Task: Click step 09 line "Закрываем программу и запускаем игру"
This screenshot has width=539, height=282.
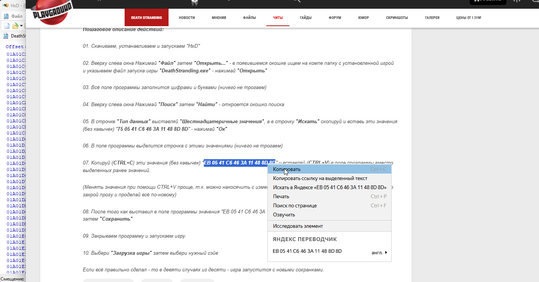Action: 134,236
